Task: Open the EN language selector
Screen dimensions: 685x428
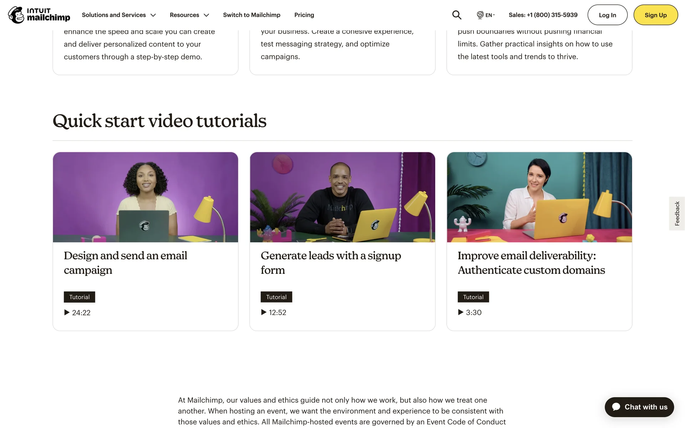Action: (489, 15)
